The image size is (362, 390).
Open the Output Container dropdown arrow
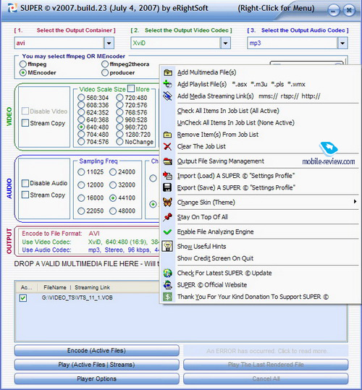[109, 43]
